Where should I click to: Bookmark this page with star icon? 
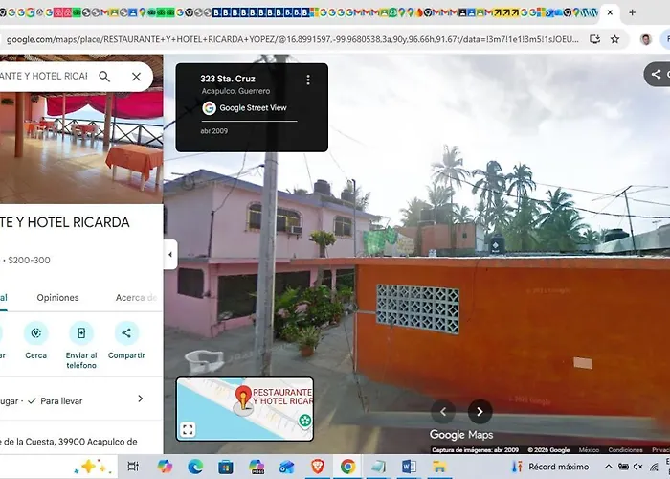coord(614,39)
